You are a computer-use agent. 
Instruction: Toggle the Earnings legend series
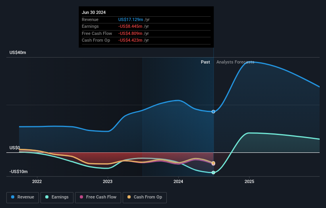click(57, 197)
